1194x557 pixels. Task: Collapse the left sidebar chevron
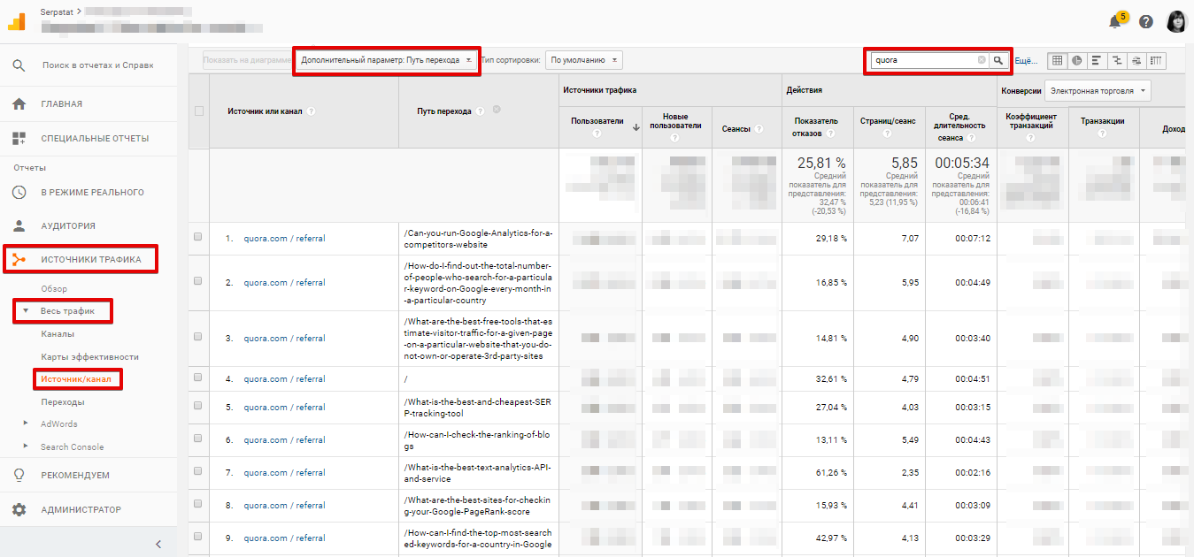[x=158, y=544]
